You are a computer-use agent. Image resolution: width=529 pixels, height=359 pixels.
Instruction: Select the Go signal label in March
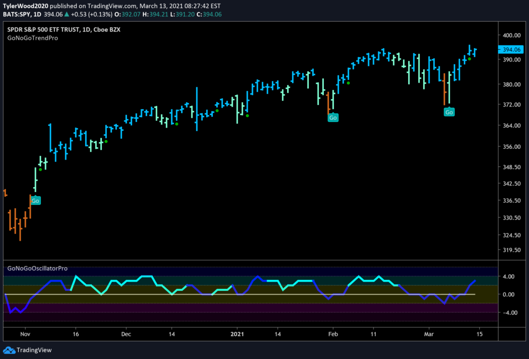coord(449,112)
